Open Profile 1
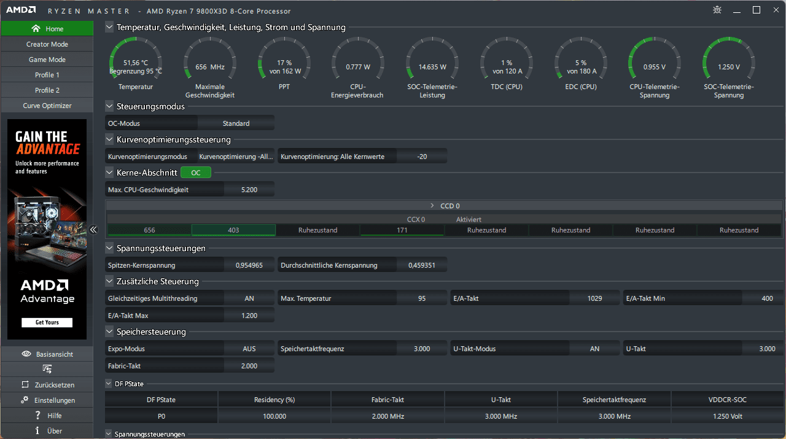The image size is (786, 439). coord(47,75)
